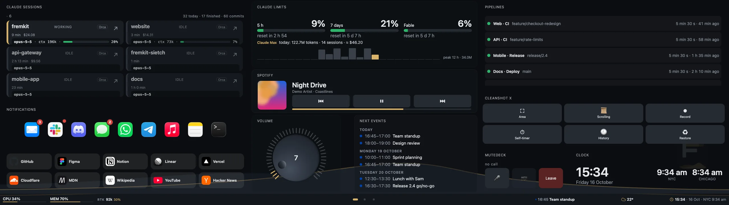This screenshot has height=205, width=729.
Task: Open Notion shortcut
Action: click(125, 161)
